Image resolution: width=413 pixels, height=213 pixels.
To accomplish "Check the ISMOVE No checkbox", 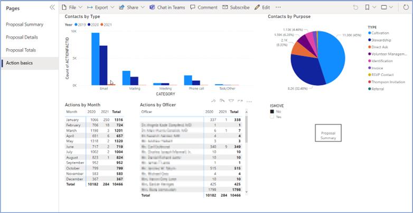I will click(272, 112).
